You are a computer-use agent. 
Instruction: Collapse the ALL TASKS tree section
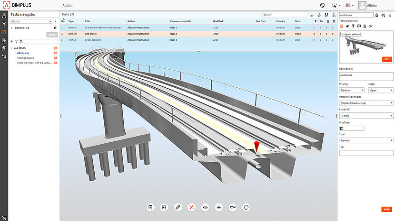11,48
